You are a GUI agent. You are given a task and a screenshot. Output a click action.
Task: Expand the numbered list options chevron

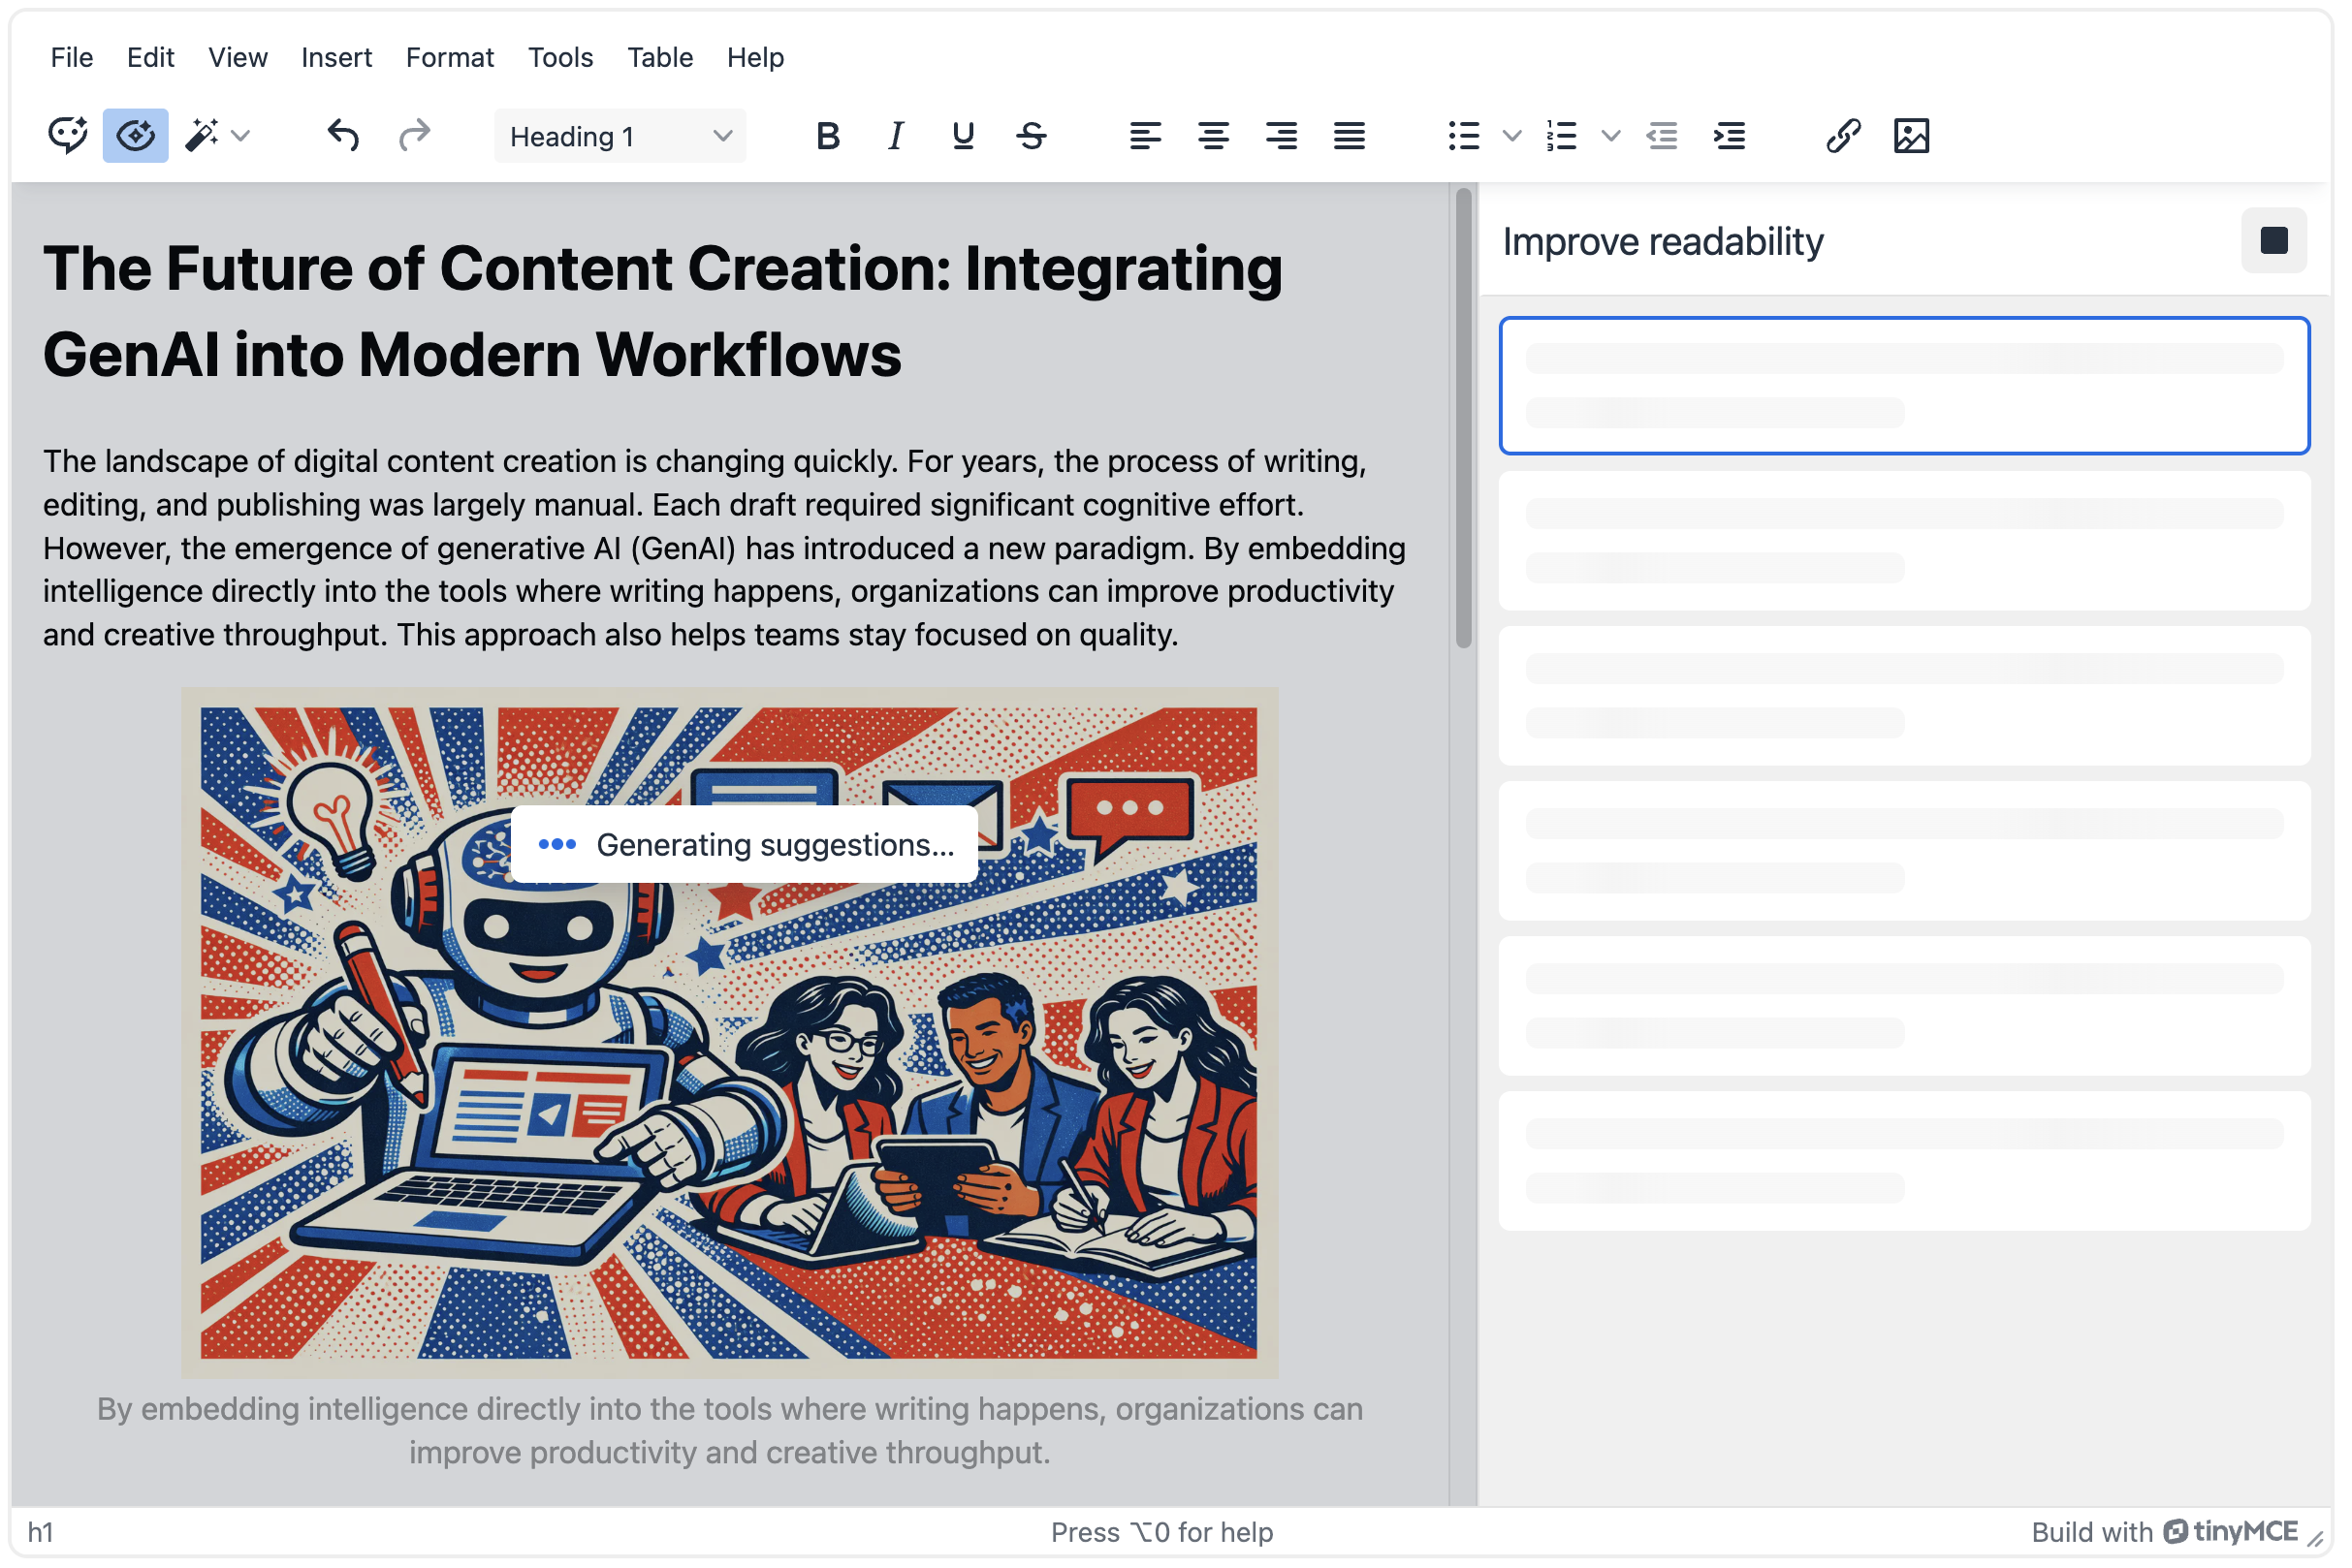(1608, 136)
